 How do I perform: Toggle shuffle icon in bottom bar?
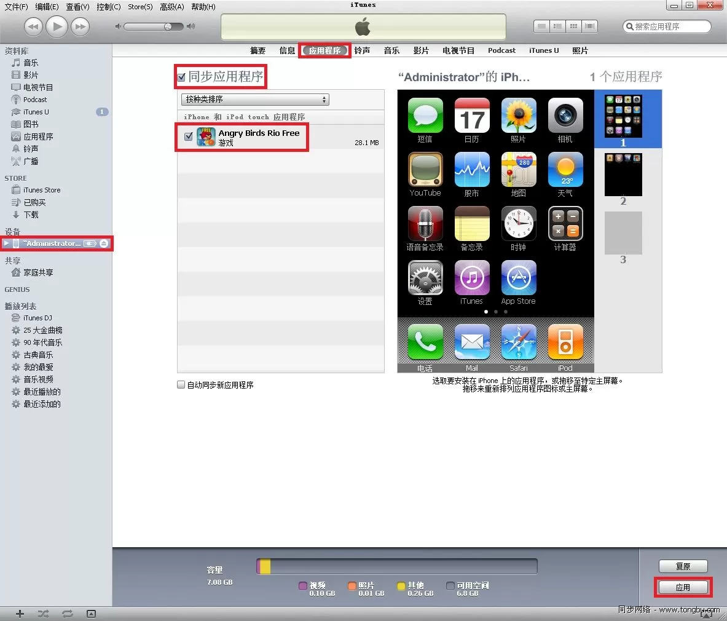click(x=43, y=614)
